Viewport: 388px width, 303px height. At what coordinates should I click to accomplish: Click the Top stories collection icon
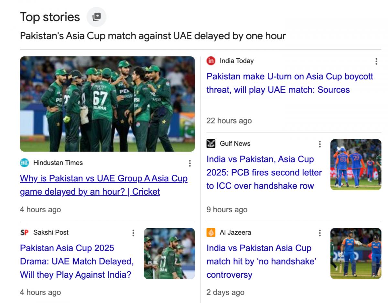click(x=96, y=17)
